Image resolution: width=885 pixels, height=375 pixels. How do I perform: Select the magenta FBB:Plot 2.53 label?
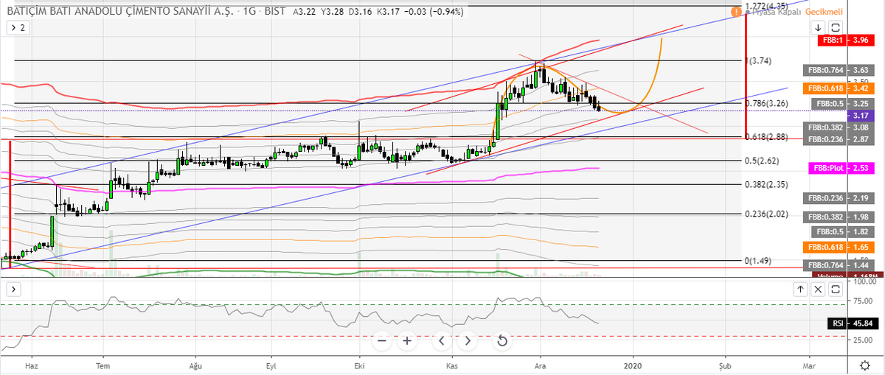click(x=841, y=169)
